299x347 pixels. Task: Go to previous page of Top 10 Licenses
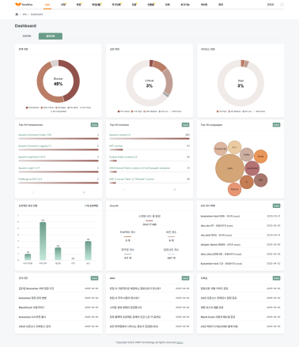(124, 190)
